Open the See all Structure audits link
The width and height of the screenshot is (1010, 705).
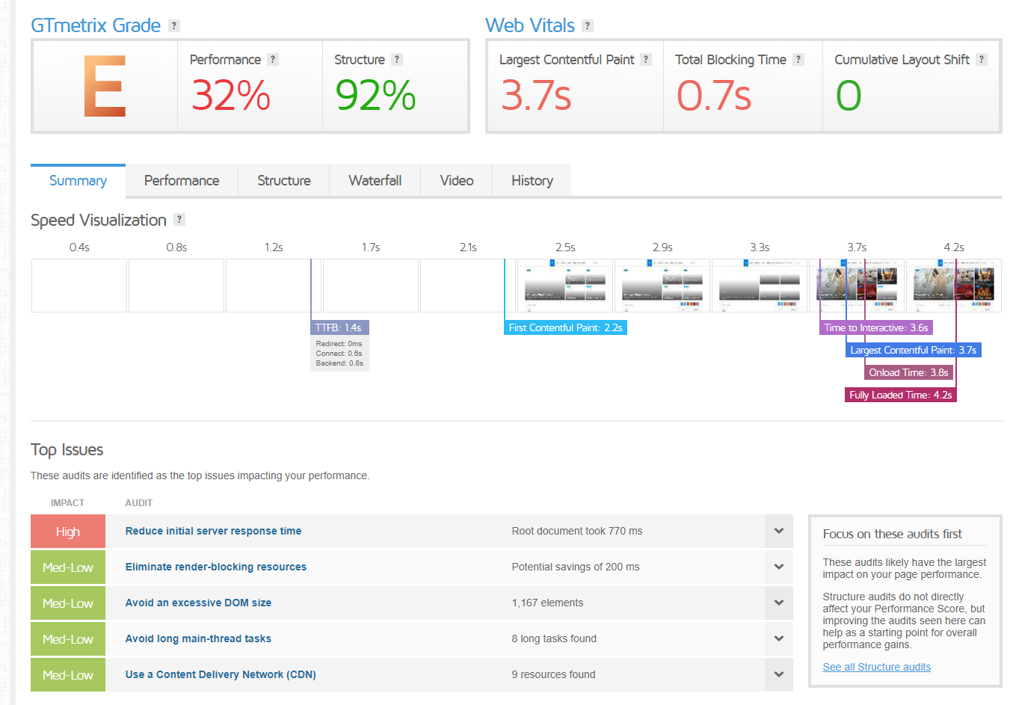tap(877, 667)
